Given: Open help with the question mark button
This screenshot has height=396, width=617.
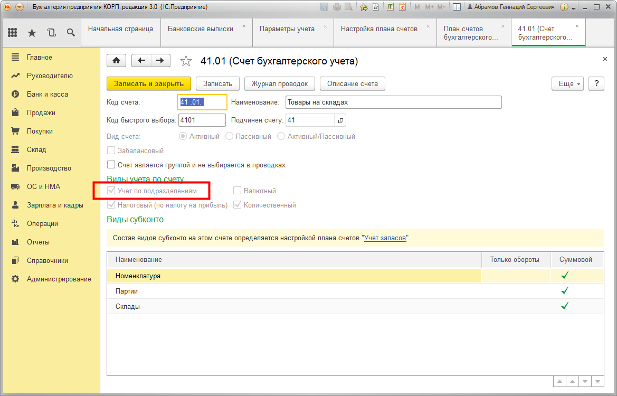Looking at the screenshot, I should [x=596, y=83].
